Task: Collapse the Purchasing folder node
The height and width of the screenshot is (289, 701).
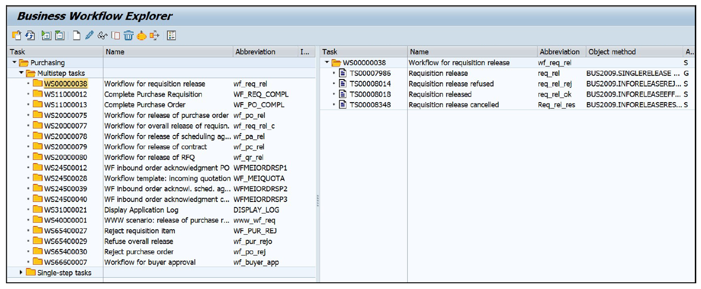Action: (15, 63)
